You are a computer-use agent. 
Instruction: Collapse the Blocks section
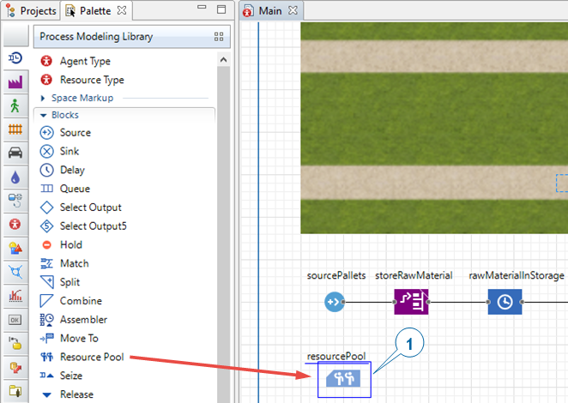click(x=44, y=115)
